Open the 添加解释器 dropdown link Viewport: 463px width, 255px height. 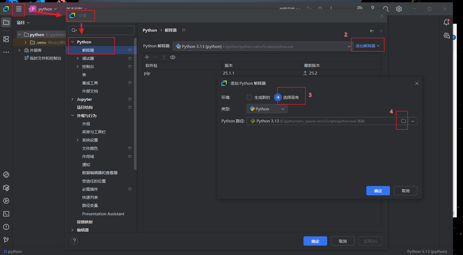point(367,46)
